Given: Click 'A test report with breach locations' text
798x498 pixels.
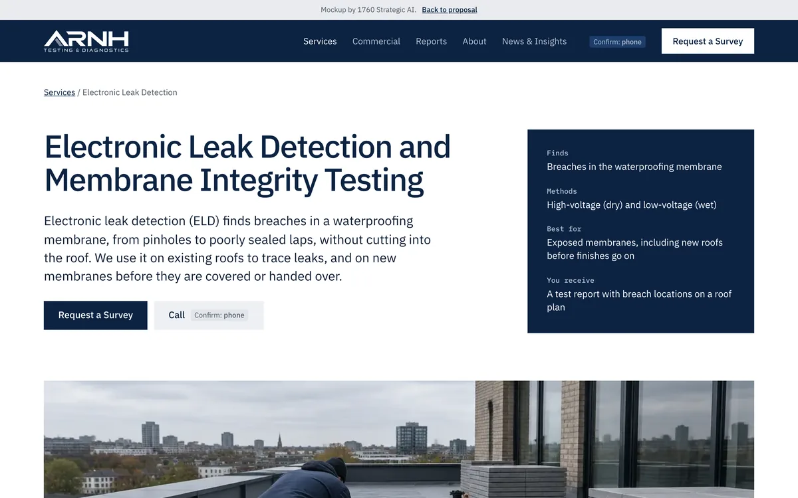Looking at the screenshot, I should (x=639, y=300).
